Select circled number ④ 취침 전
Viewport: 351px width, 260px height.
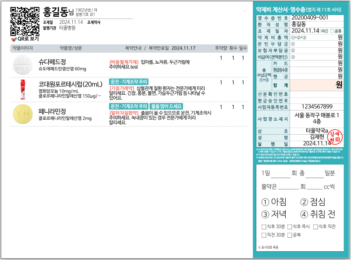304,214
